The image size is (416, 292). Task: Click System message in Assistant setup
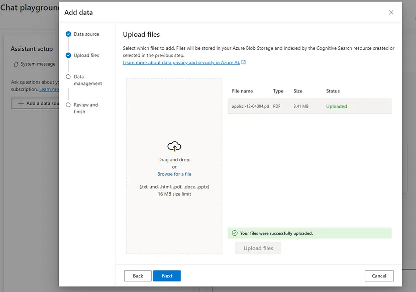point(38,64)
